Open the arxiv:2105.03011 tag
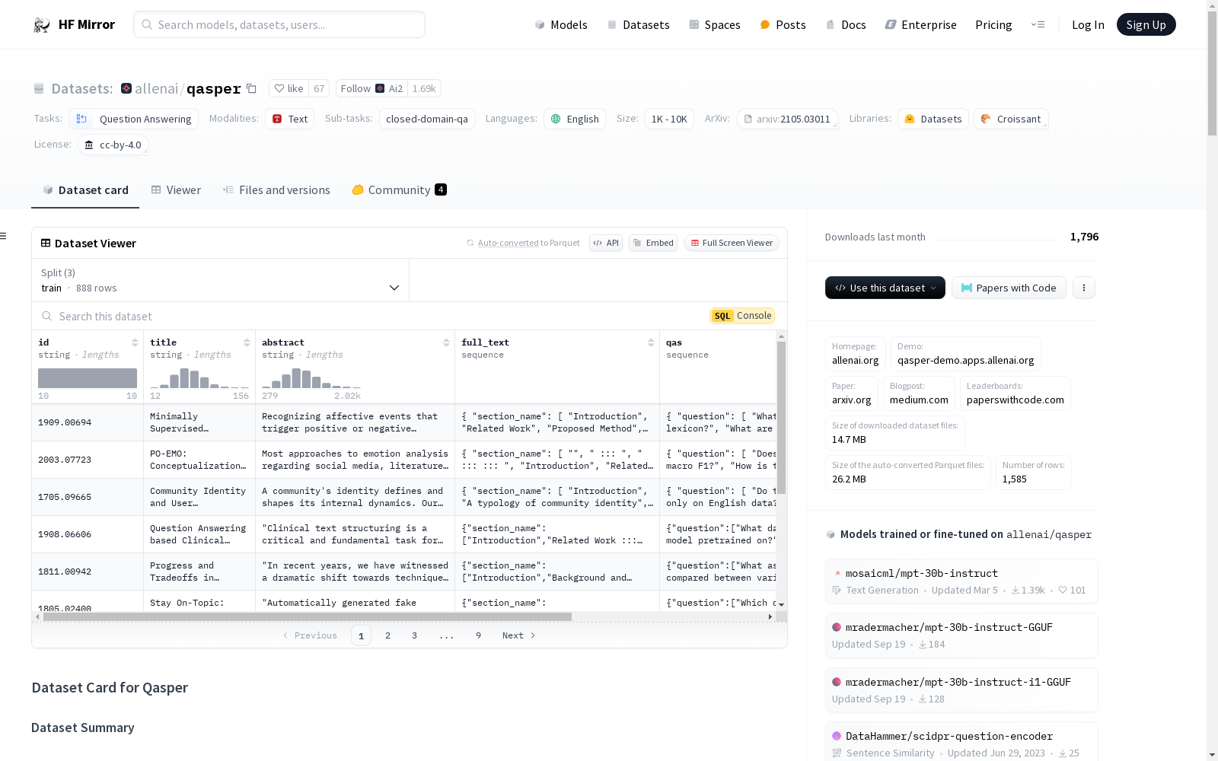 tap(787, 119)
